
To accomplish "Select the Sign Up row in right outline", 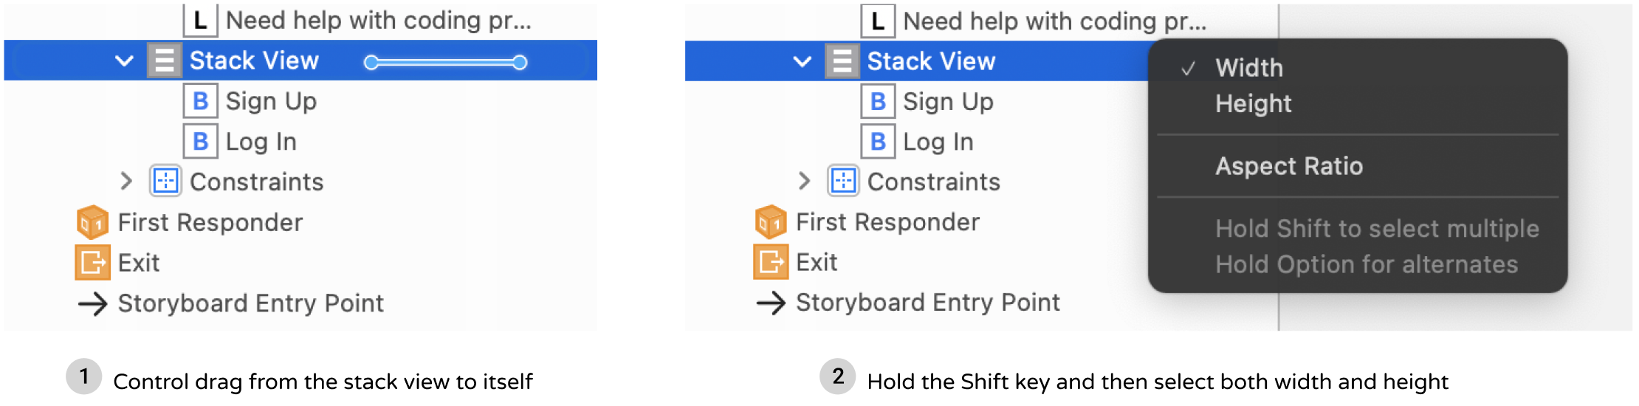I will [948, 102].
